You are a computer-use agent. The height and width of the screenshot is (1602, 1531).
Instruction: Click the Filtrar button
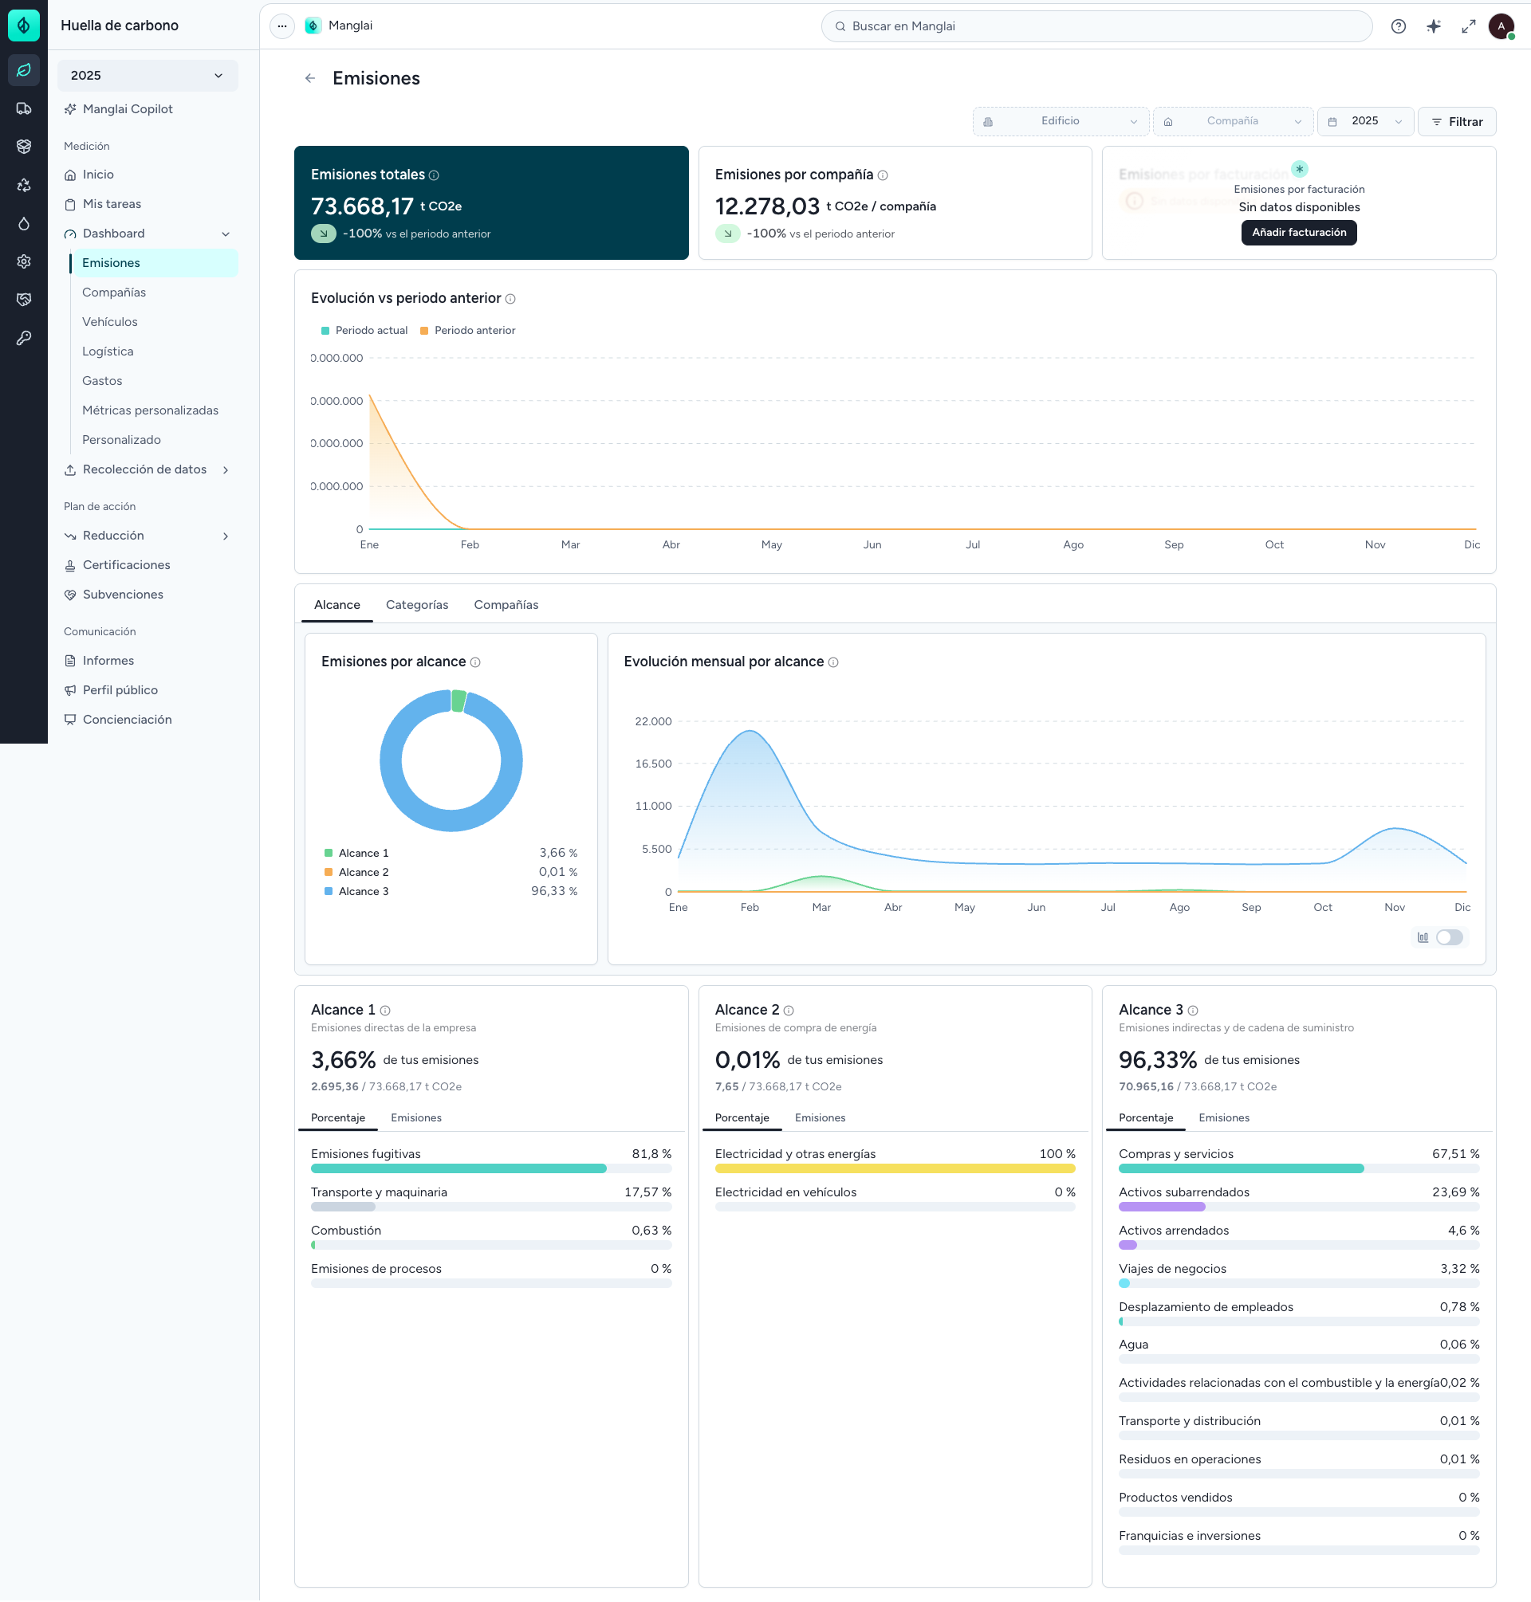click(1456, 121)
